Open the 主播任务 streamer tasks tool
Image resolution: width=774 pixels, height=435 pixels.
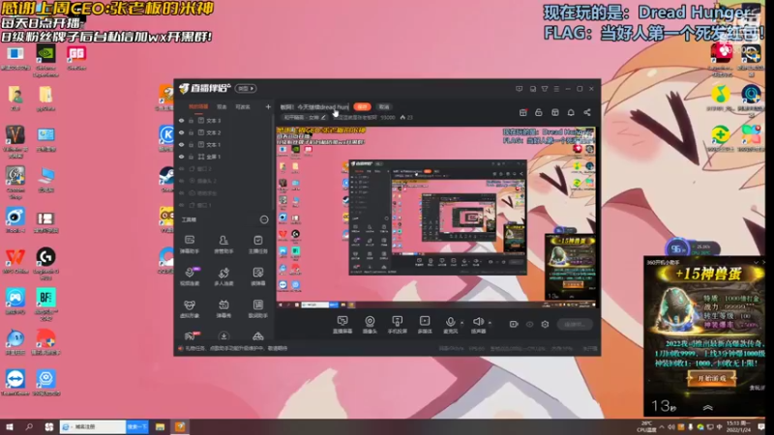[x=257, y=245]
